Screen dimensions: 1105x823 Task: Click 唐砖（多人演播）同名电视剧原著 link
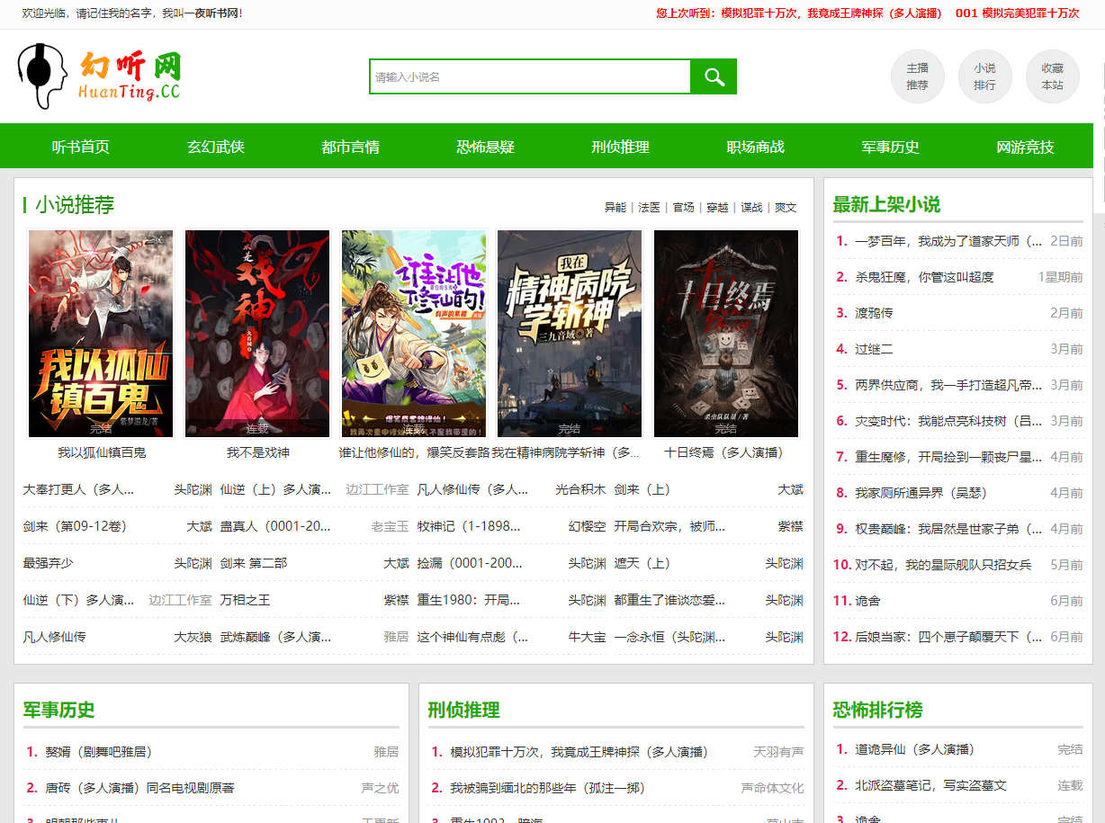pyautogui.click(x=139, y=788)
